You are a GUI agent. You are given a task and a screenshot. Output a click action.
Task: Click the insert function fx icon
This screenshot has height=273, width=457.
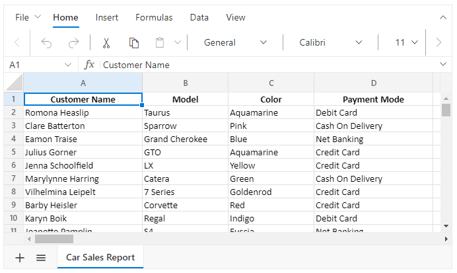(89, 65)
